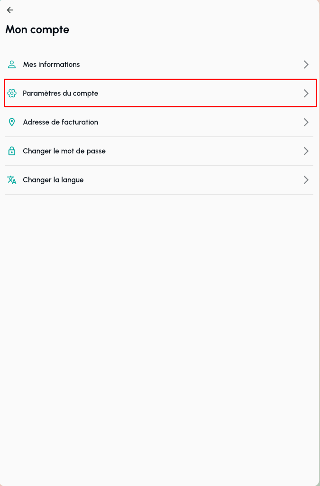Expand Mes informations via its chevron
This screenshot has height=486, width=320.
click(x=306, y=65)
